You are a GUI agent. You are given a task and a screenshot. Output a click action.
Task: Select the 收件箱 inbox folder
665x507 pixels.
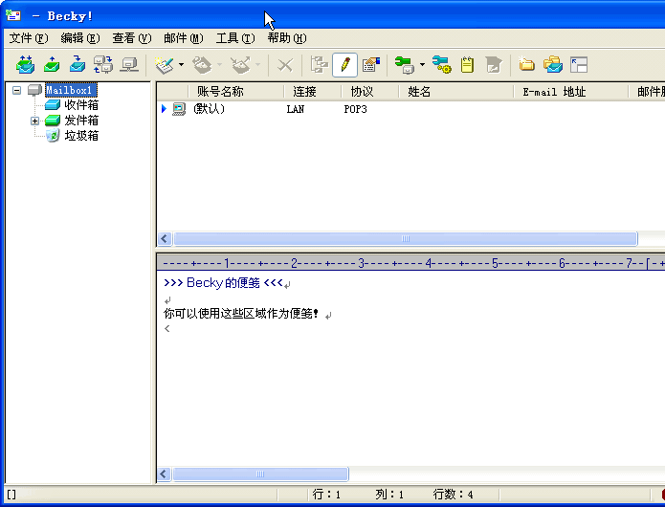click(81, 105)
